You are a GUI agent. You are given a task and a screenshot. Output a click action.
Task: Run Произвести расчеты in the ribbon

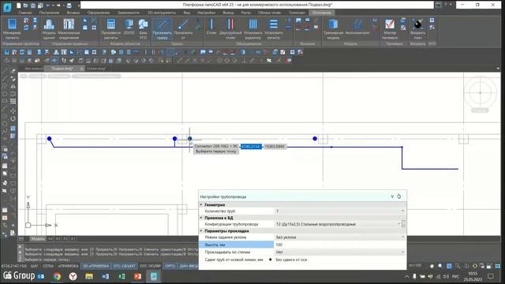click(x=110, y=28)
